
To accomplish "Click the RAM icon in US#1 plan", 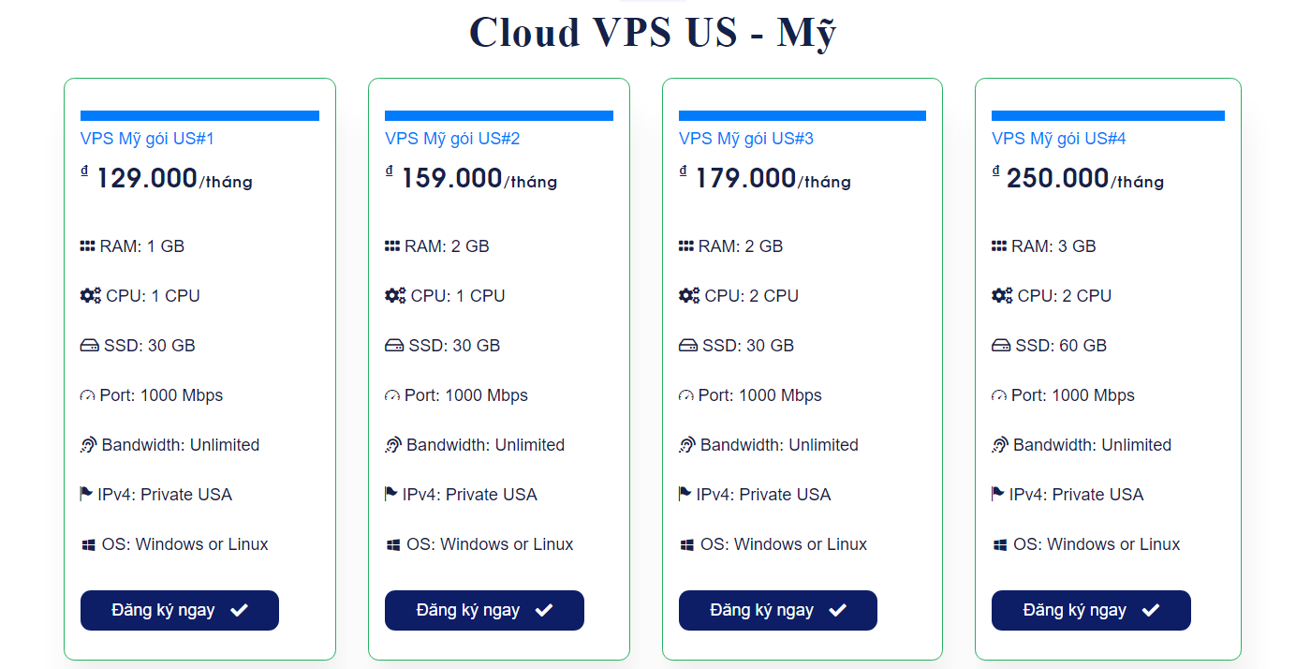I will (x=88, y=246).
